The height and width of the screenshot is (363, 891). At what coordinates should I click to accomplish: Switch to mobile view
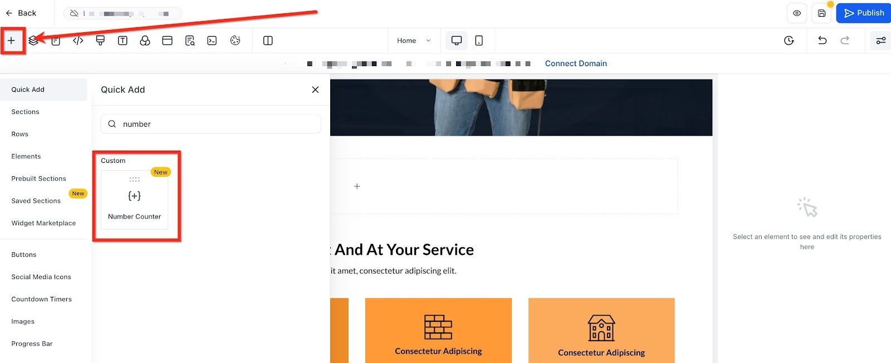tap(479, 41)
